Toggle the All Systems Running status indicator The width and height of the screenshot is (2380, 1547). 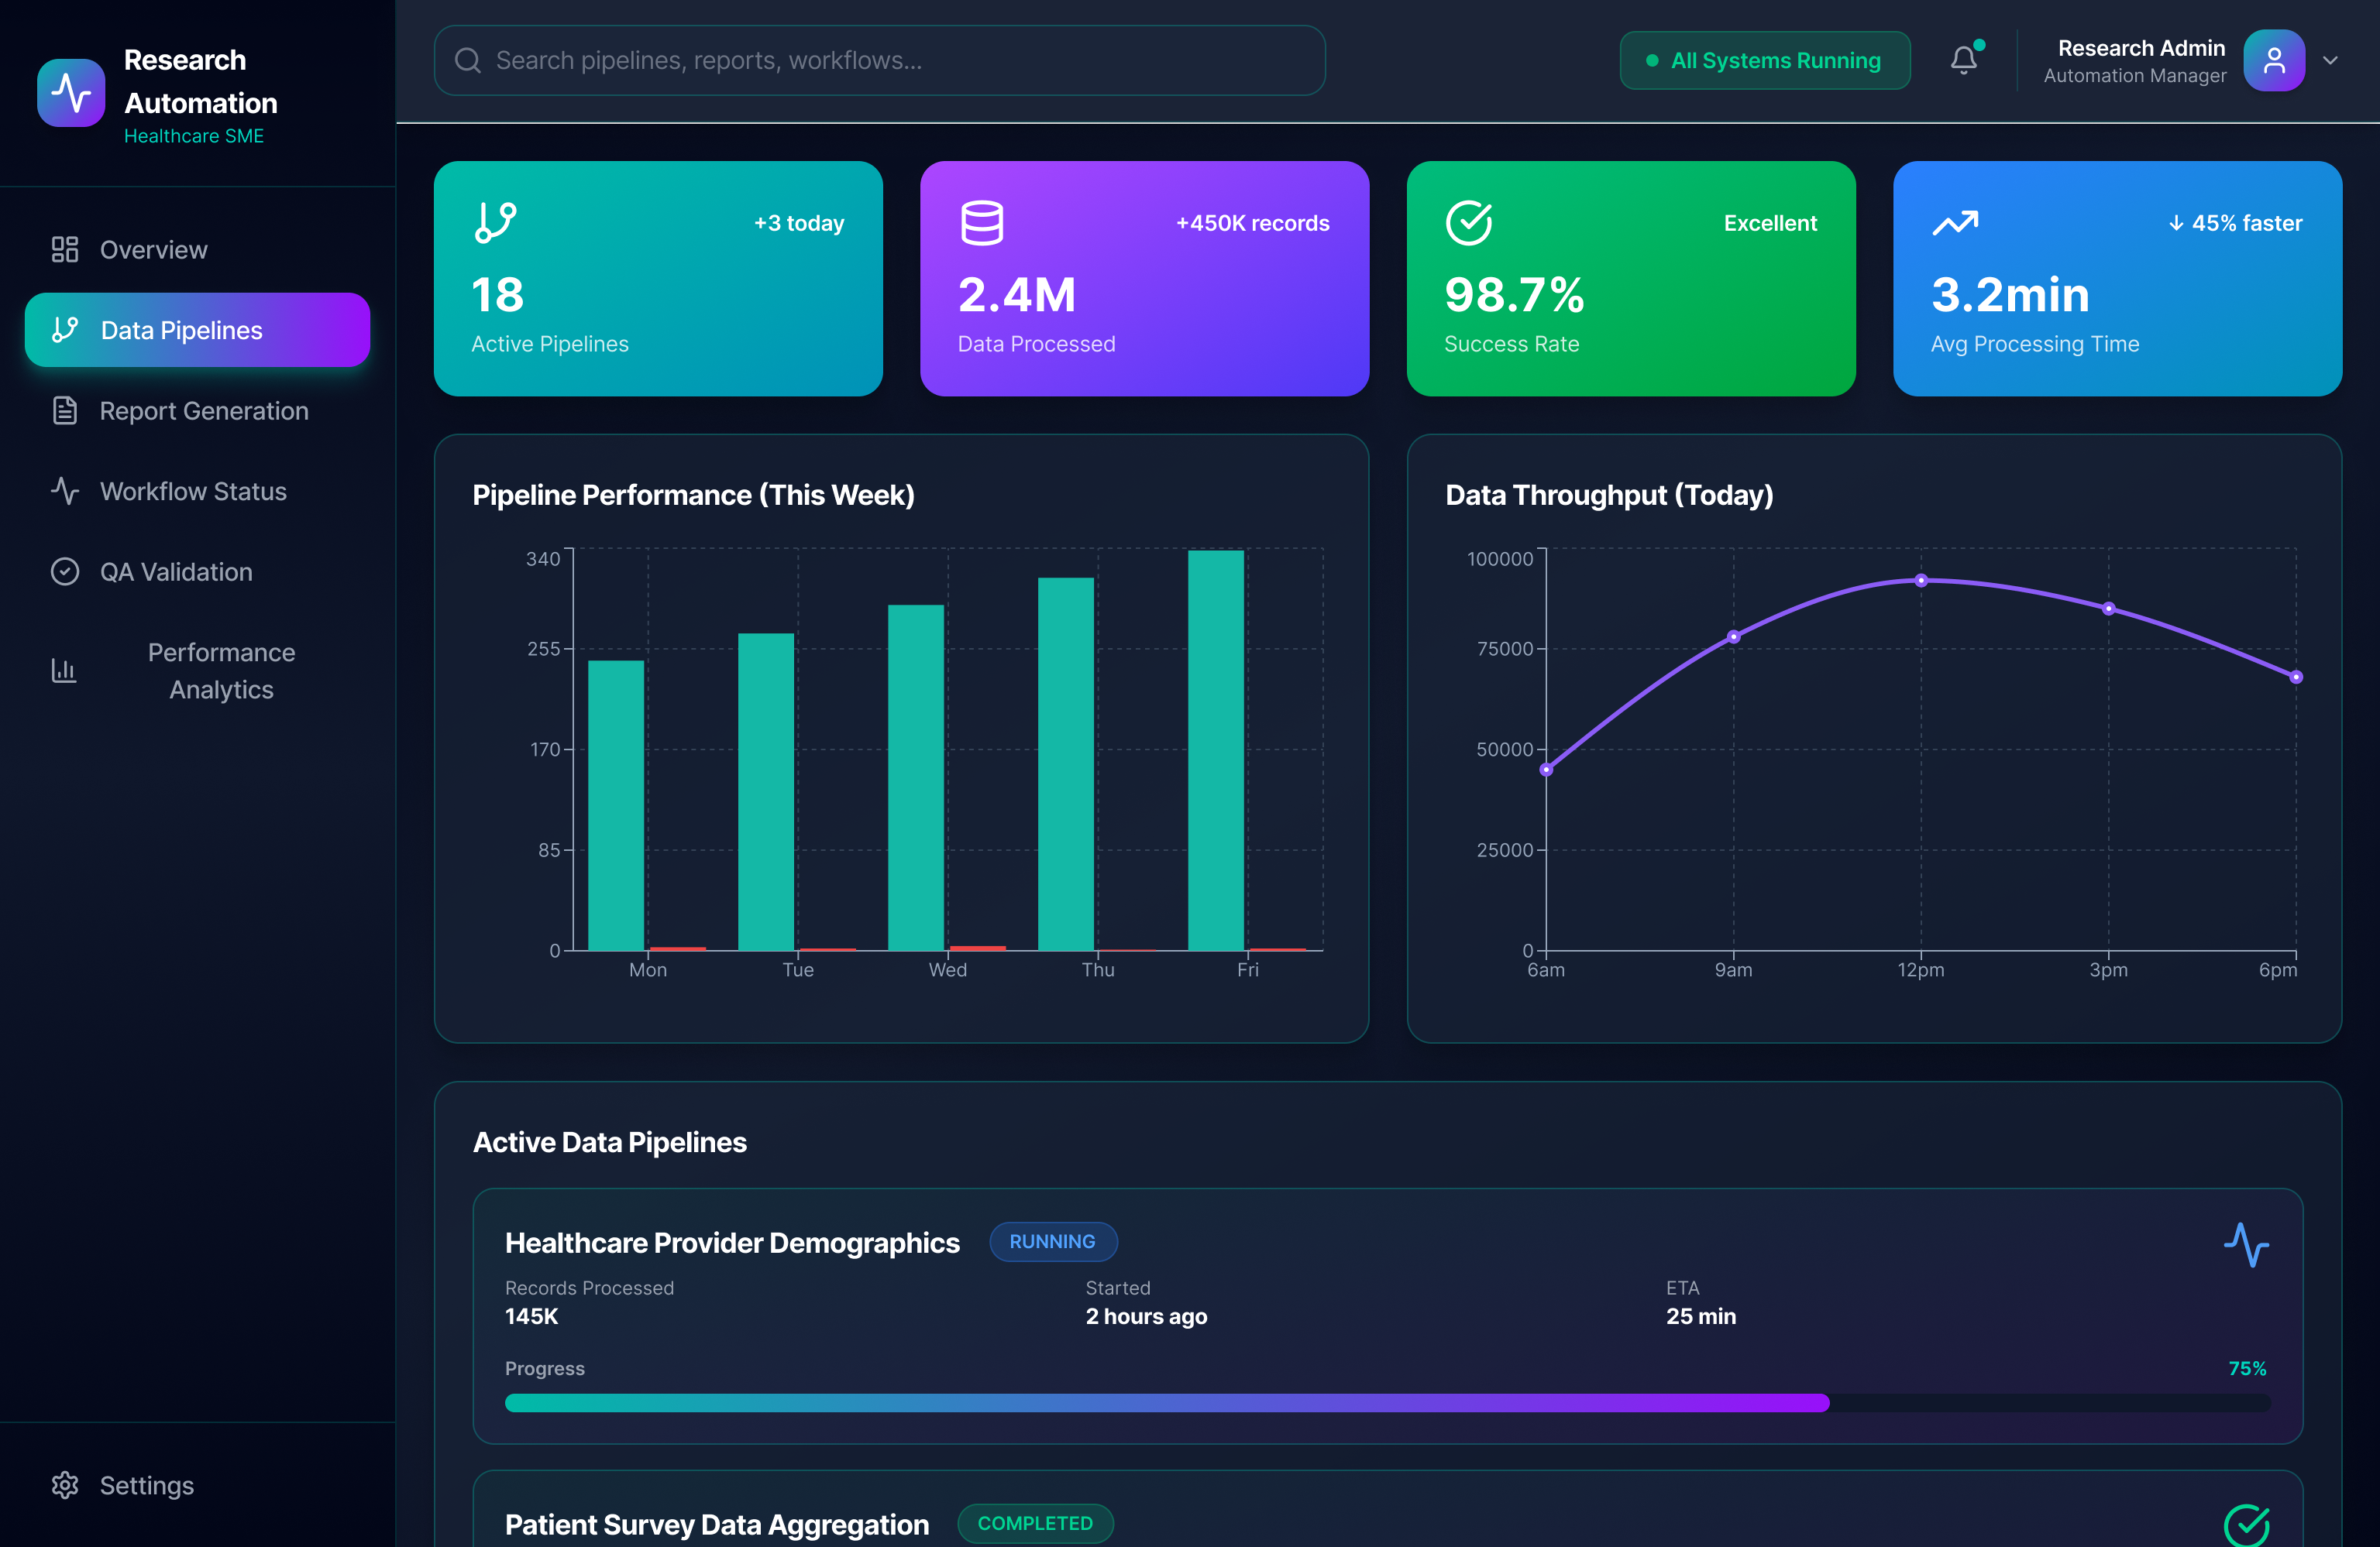[x=1765, y=60]
